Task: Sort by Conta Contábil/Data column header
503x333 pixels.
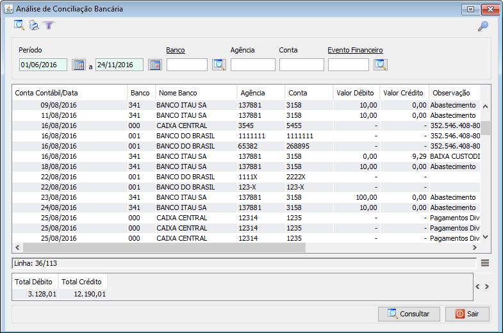Action: [70, 93]
